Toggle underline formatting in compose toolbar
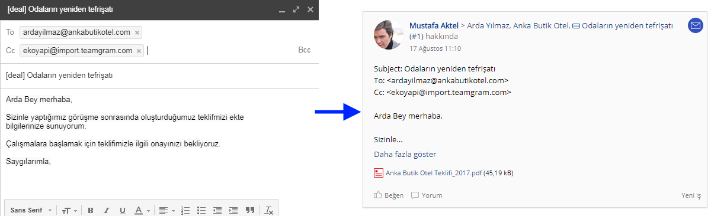This screenshot has width=711, height=216. (x=123, y=210)
